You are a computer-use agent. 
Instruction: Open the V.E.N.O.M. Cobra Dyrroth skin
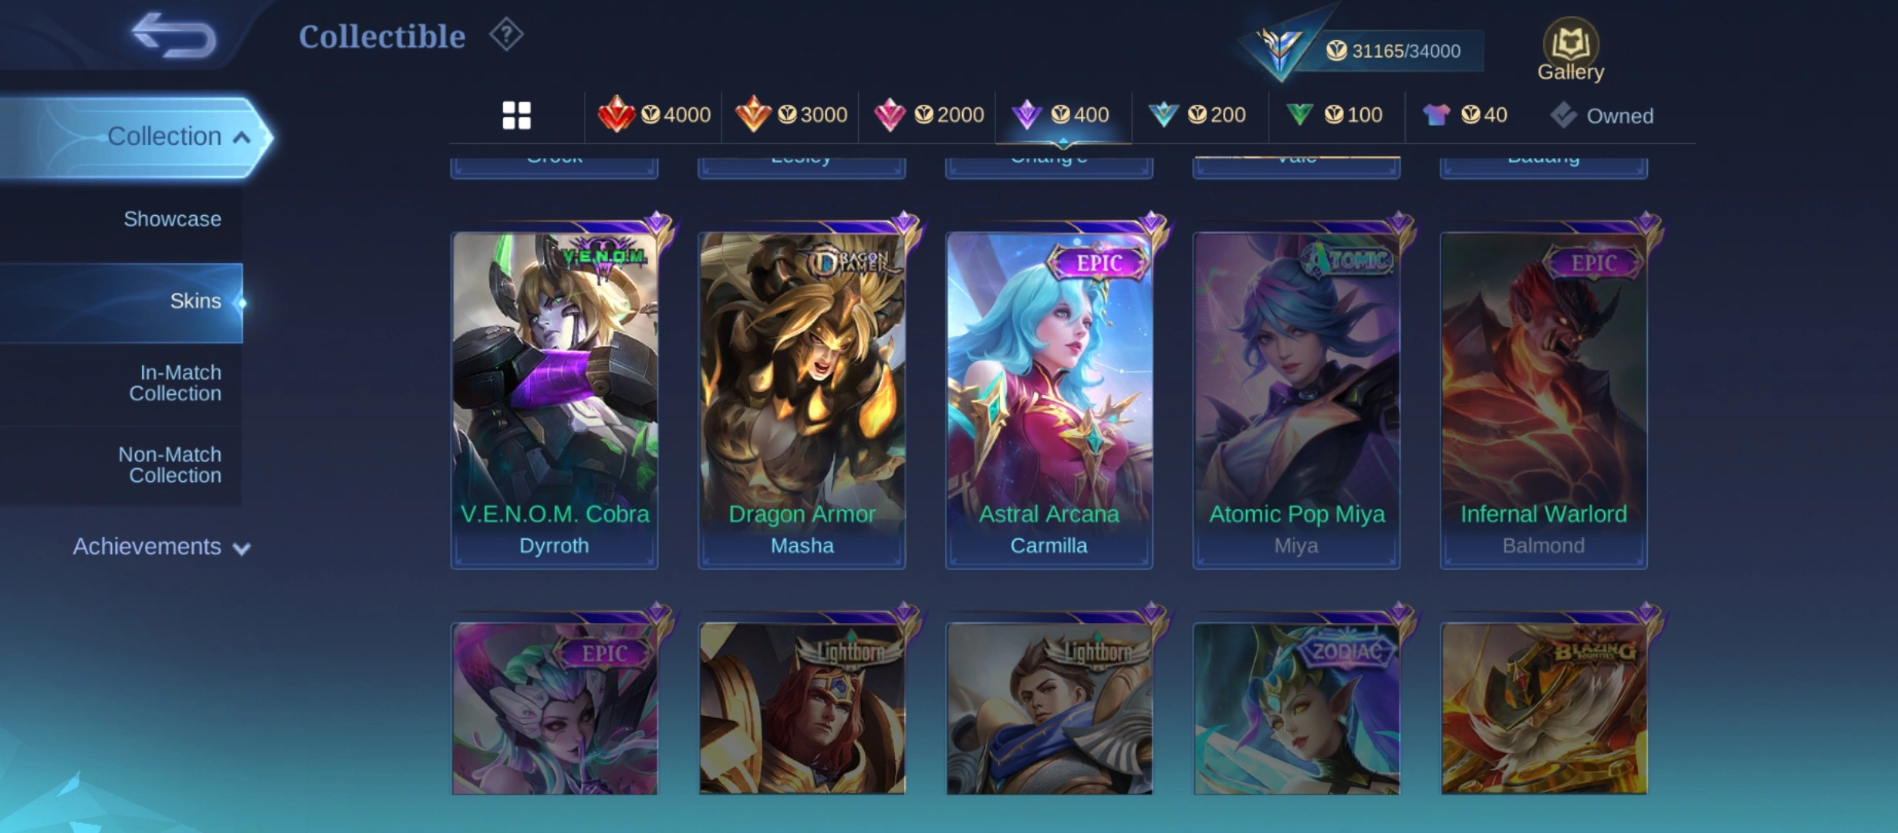[x=554, y=400]
